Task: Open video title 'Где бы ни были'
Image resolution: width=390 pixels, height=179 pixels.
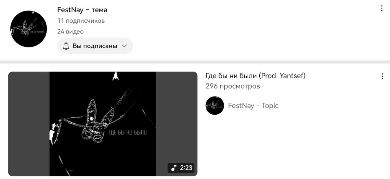Action: click(255, 76)
